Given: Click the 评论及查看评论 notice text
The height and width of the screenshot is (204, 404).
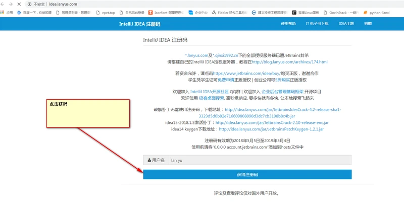Looking at the screenshot, I should pyautogui.click(x=247, y=193).
